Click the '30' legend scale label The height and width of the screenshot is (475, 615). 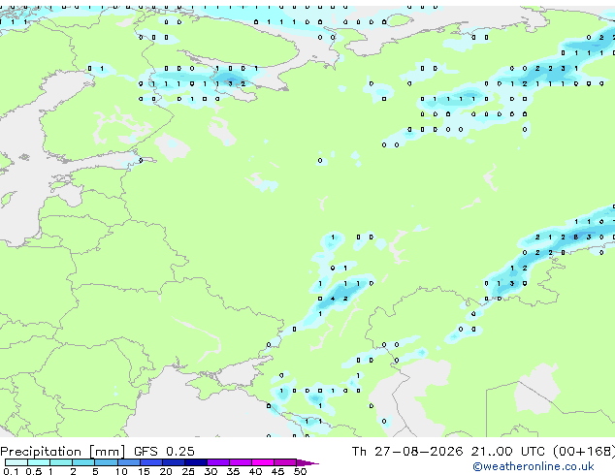pos(210,471)
